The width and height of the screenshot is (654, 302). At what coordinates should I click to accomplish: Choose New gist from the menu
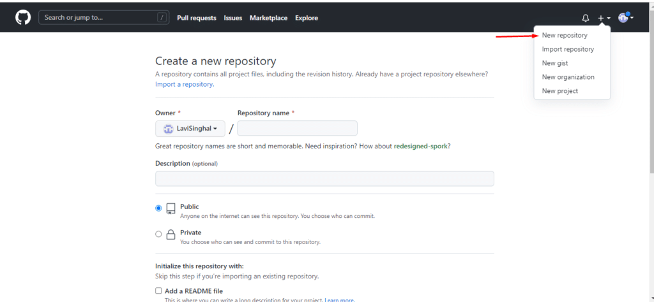tap(555, 63)
